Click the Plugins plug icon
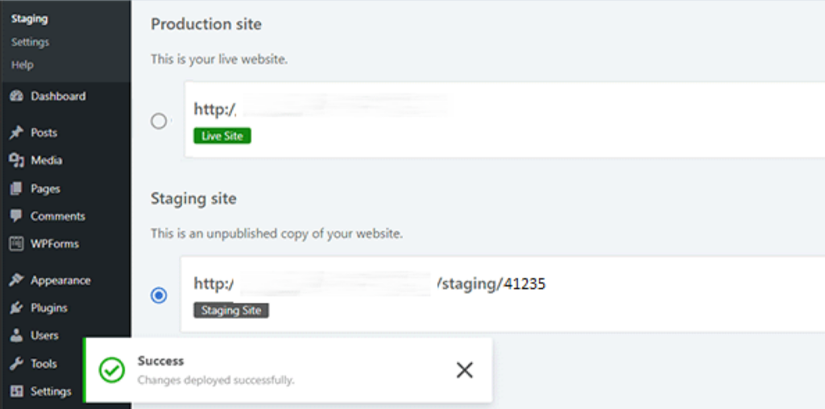 coord(16,308)
